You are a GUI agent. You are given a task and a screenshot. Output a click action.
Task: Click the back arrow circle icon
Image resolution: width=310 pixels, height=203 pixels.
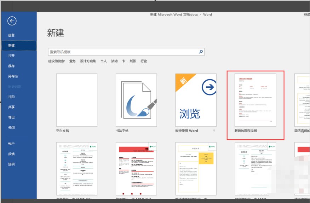click(12, 21)
